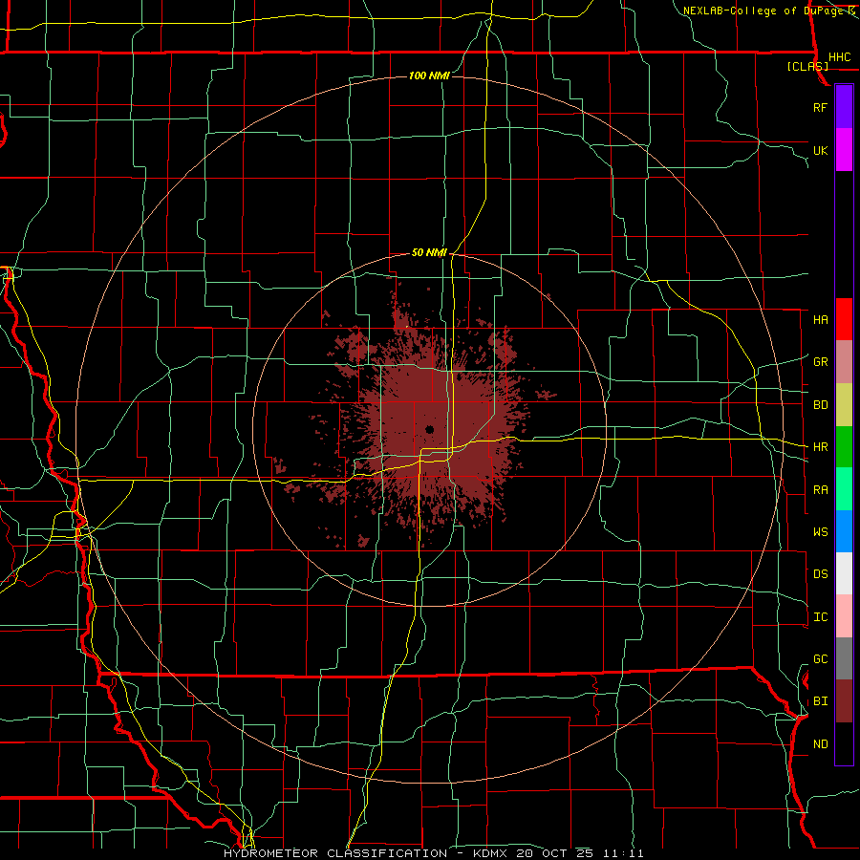
Task: Click the "HA" legend label
Action: click(820, 319)
